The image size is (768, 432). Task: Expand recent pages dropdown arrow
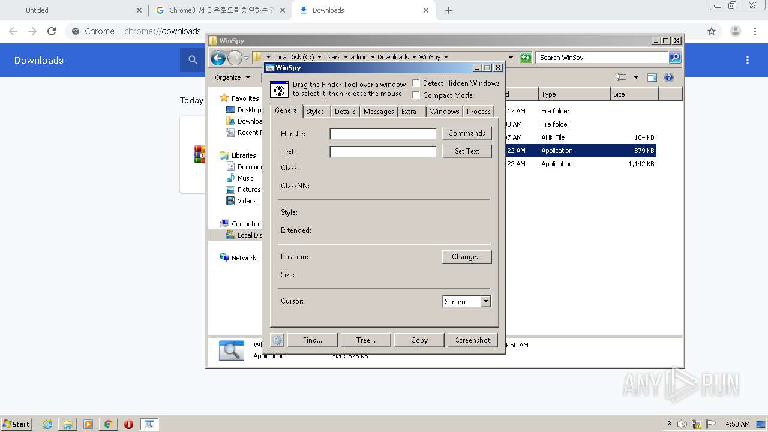point(246,58)
